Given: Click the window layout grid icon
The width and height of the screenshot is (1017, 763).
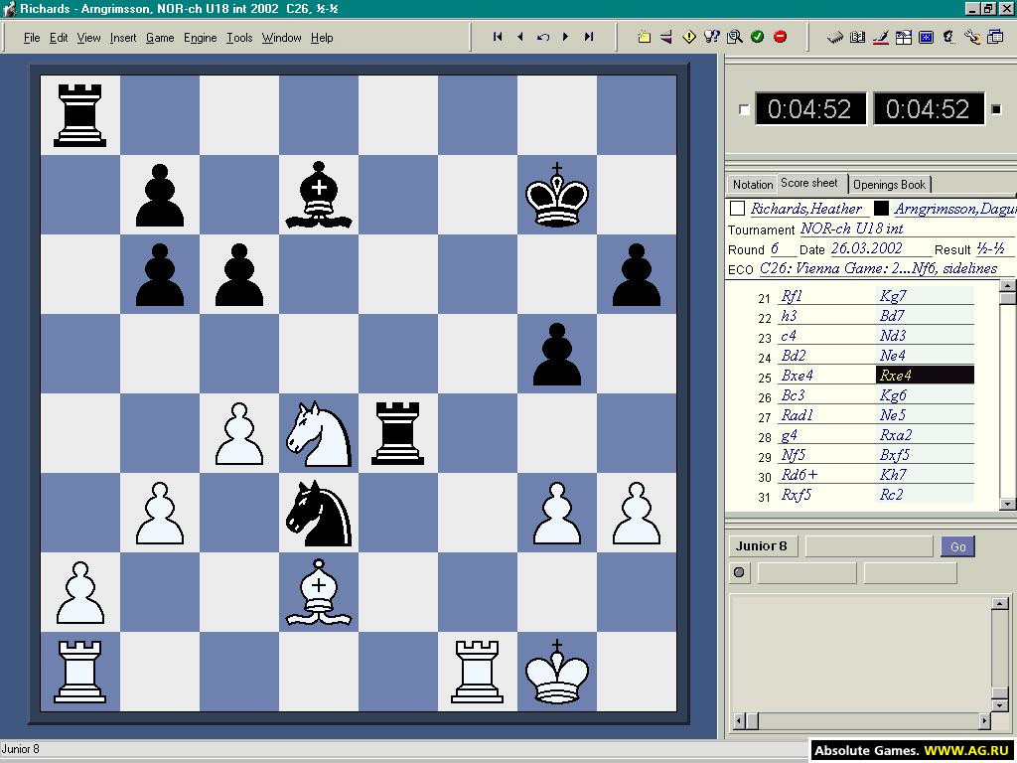Looking at the screenshot, I should [903, 37].
